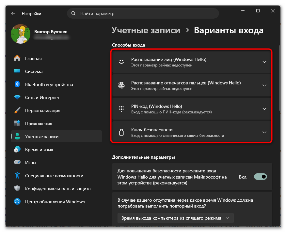This screenshot has height=232, width=286.
Task: Click the Приложения apps icon
Action: (x=17, y=123)
